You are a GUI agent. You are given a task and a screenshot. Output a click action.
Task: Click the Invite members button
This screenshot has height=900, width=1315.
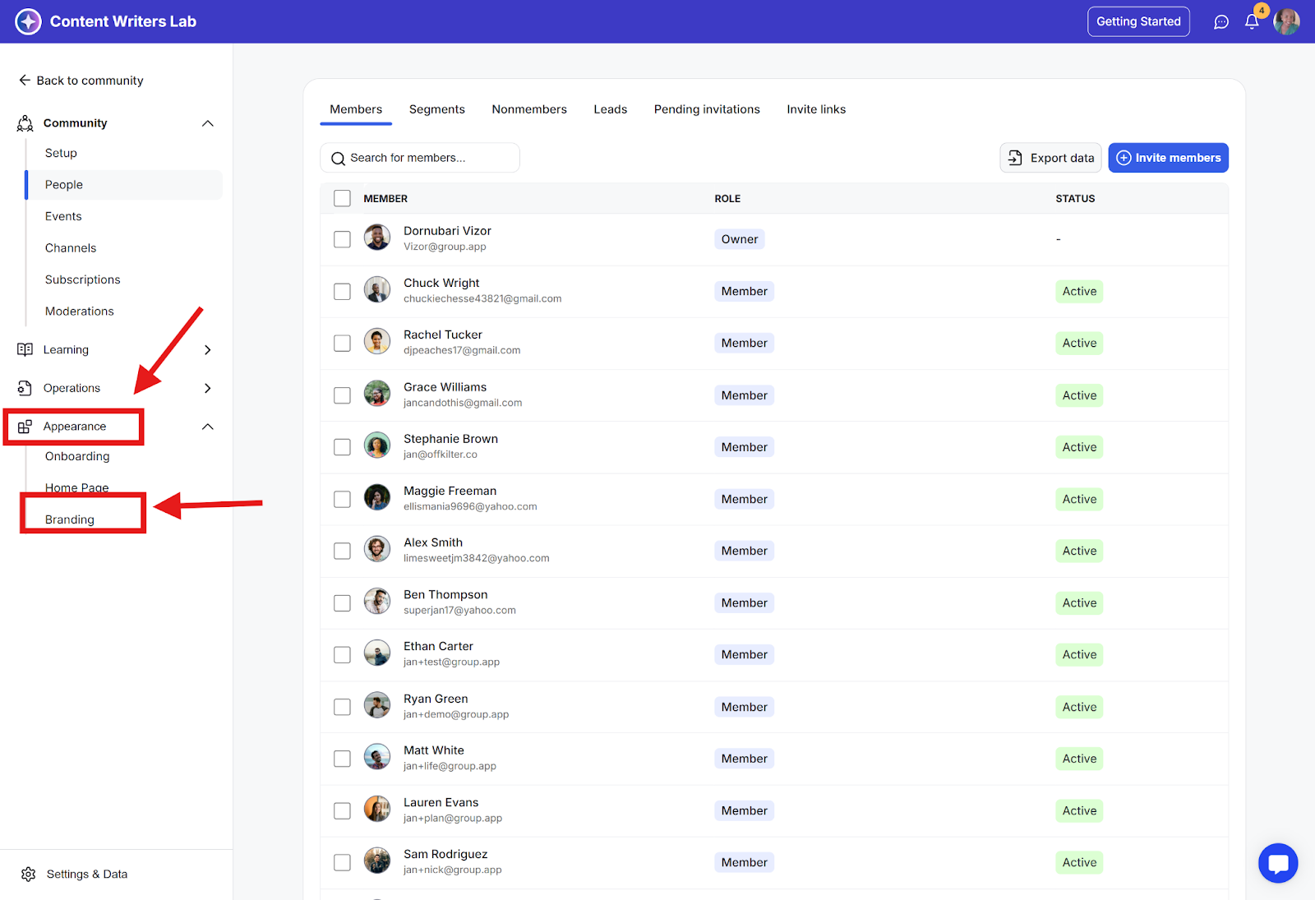[x=1168, y=158]
